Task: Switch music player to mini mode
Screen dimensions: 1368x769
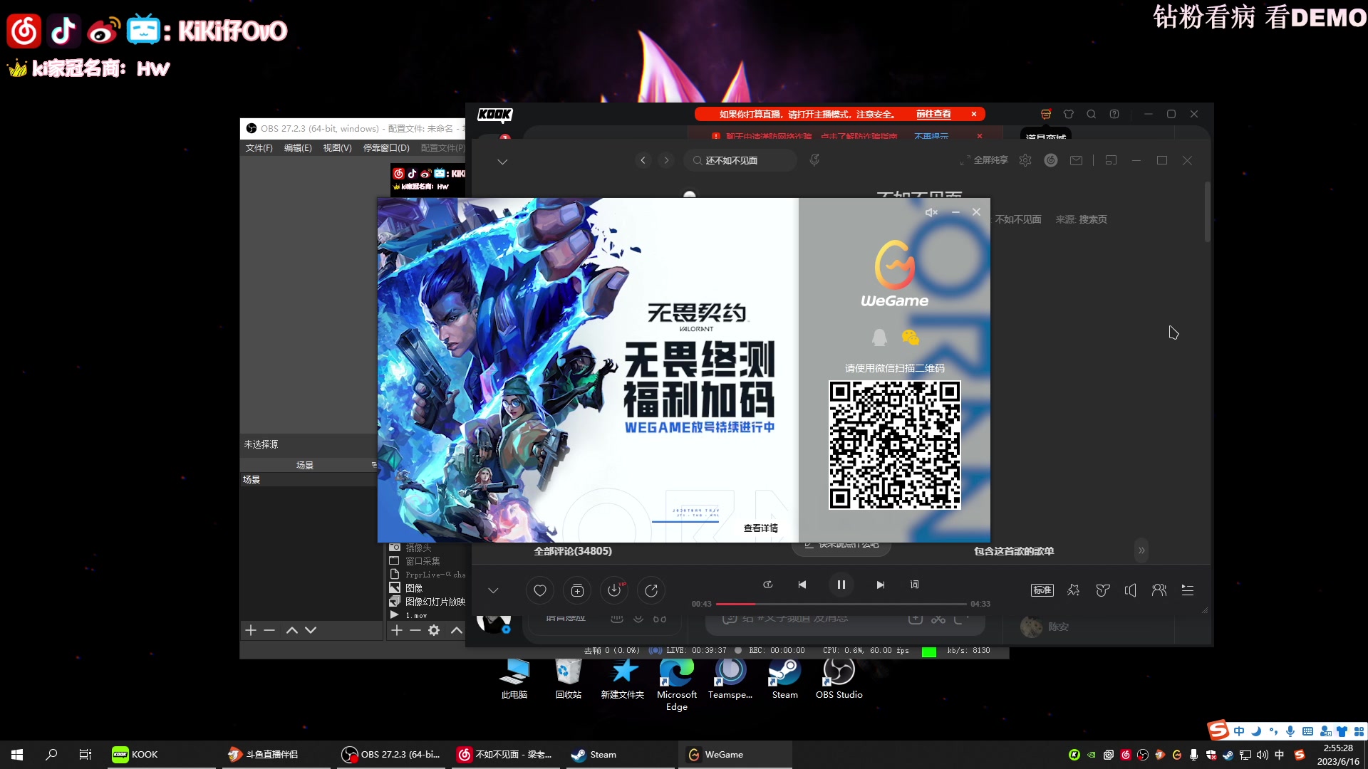Action: point(1111,160)
